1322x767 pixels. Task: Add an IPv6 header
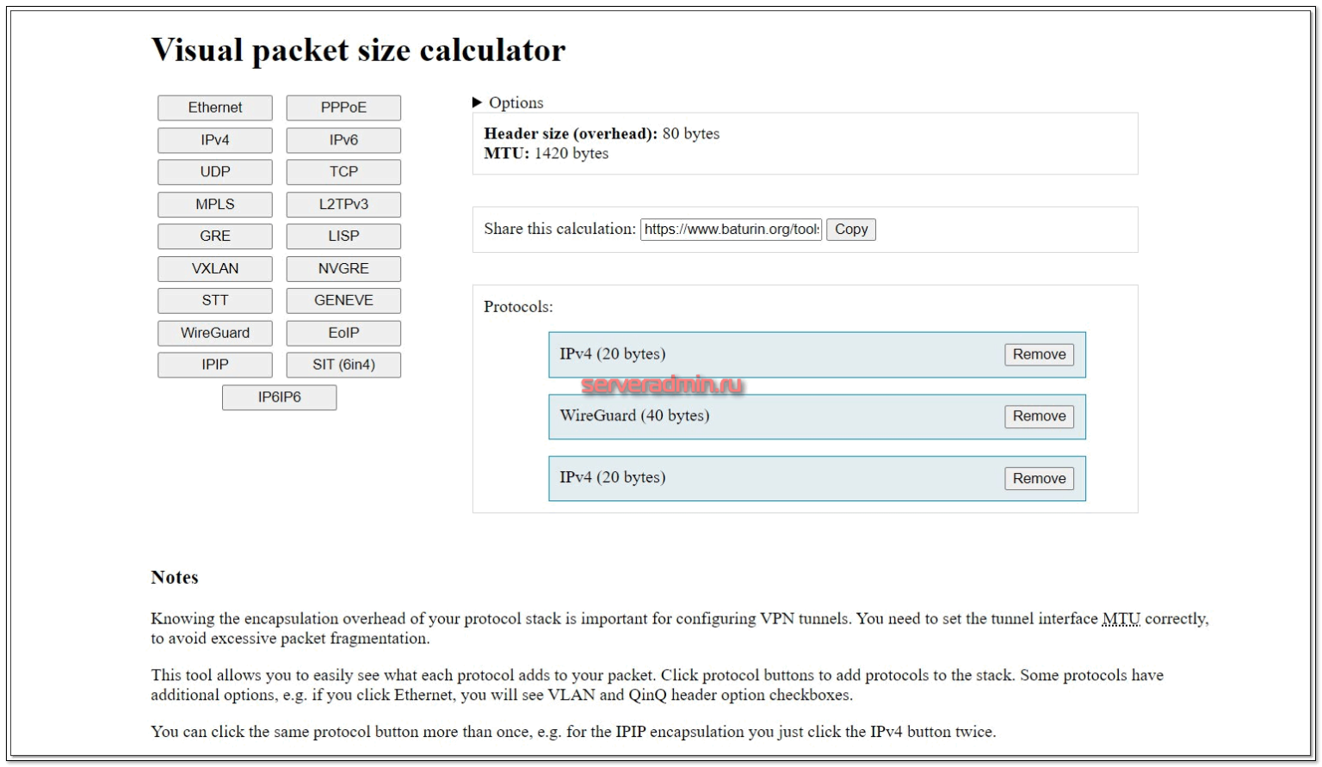(343, 140)
